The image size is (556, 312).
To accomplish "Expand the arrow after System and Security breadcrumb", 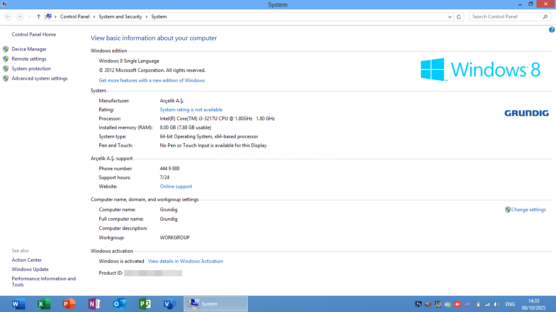I will point(147,17).
